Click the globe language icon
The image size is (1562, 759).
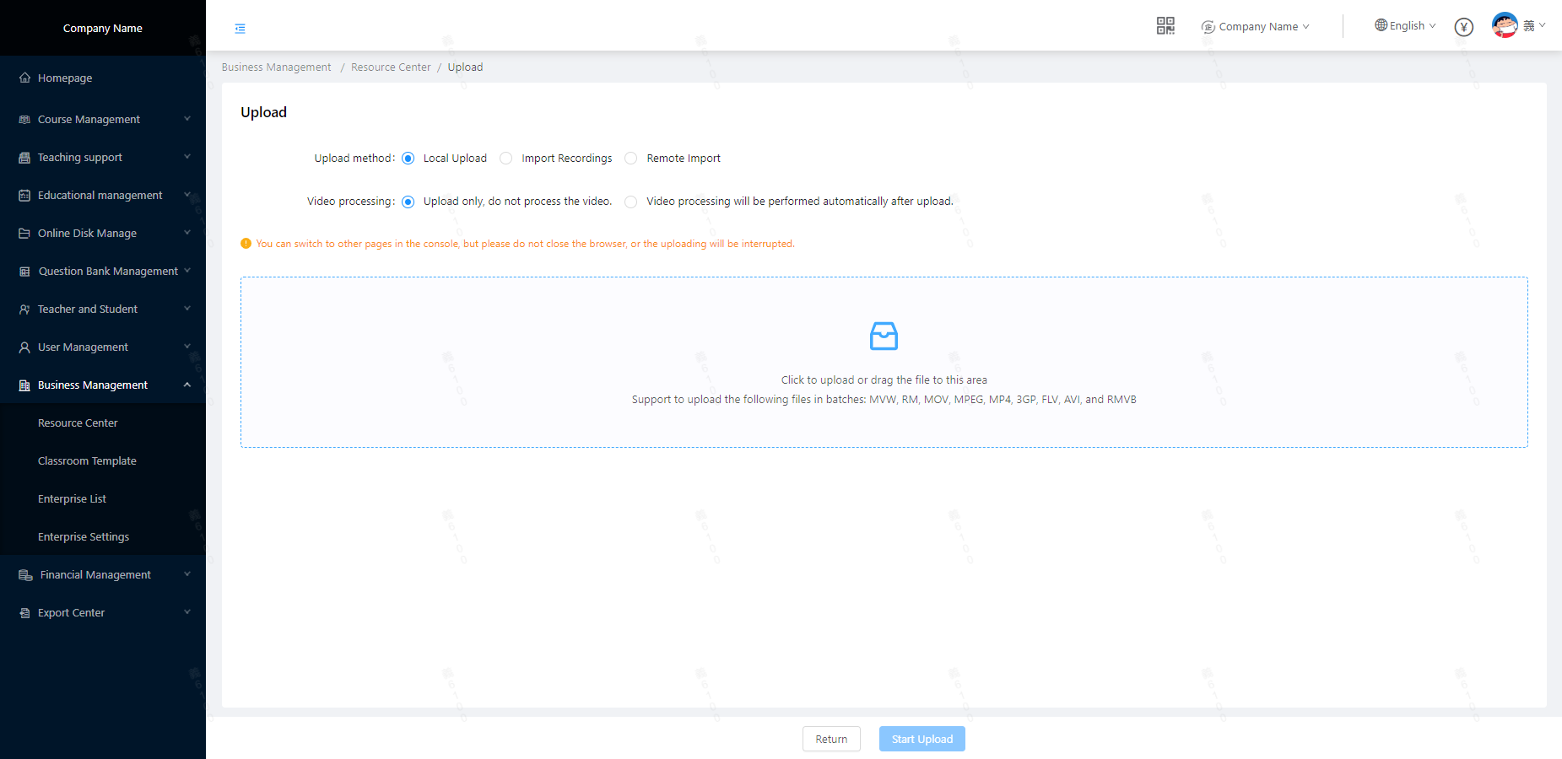point(1381,25)
